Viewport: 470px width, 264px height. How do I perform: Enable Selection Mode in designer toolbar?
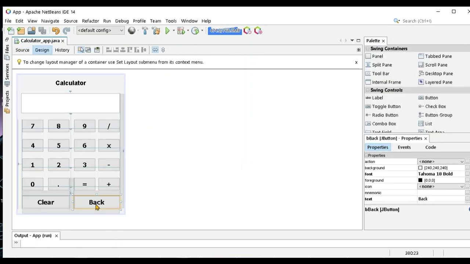81,50
